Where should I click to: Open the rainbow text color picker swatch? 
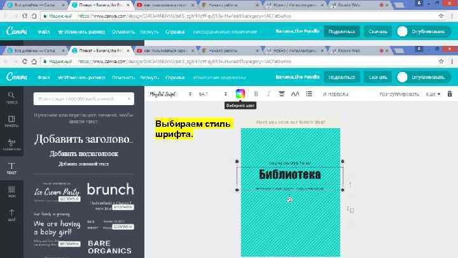[240, 94]
